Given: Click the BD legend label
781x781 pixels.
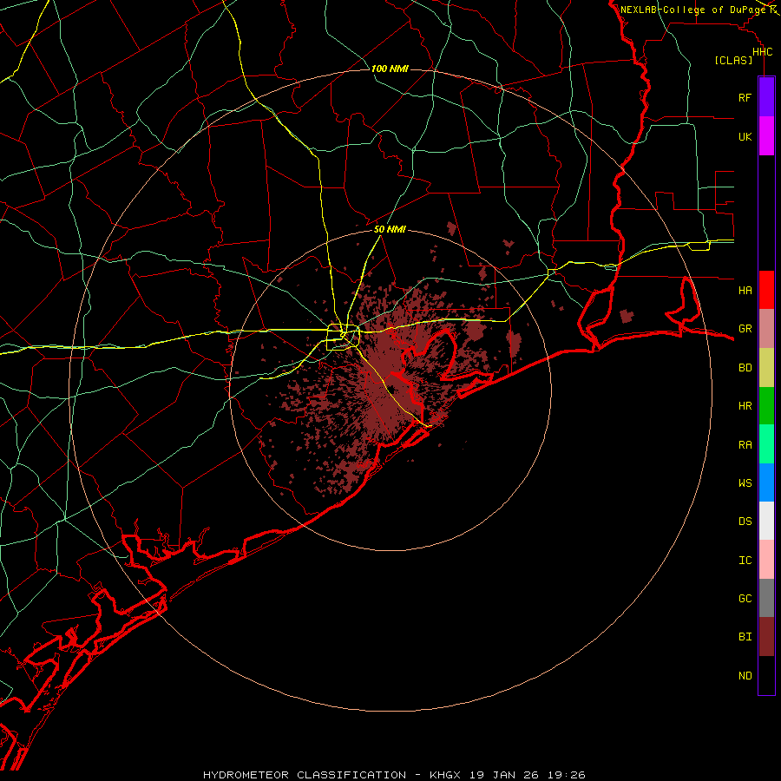Looking at the screenshot, I should [745, 368].
